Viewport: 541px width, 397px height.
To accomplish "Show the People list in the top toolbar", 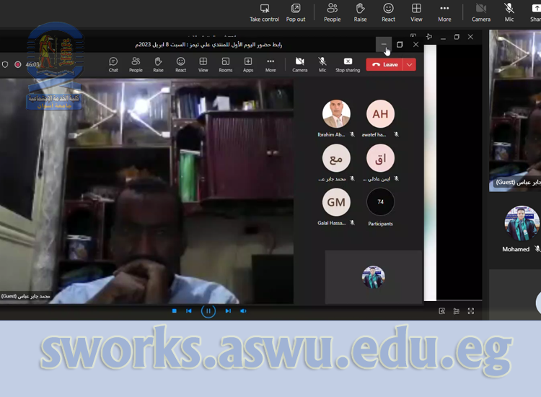I will pyautogui.click(x=333, y=12).
